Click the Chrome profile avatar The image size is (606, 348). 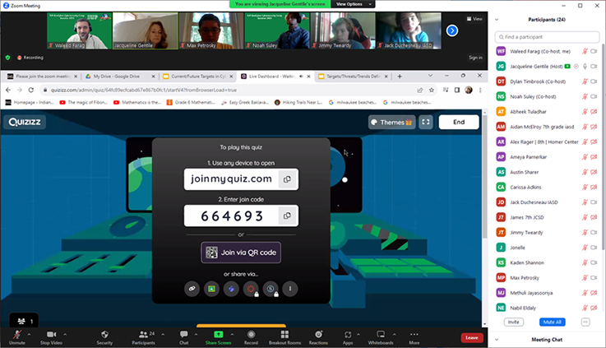[469, 90]
